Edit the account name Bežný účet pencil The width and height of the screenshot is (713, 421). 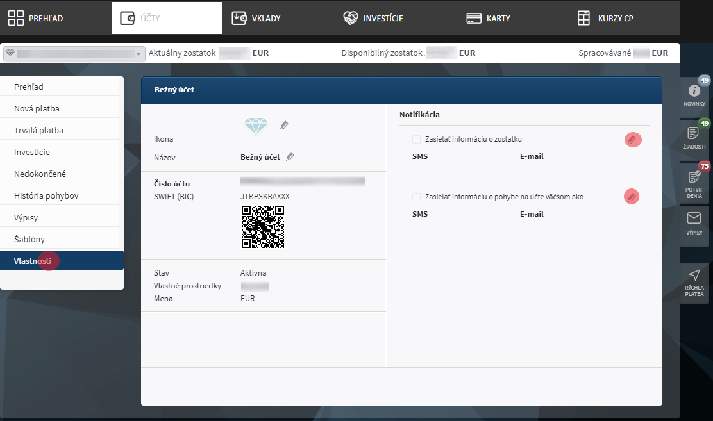click(290, 156)
